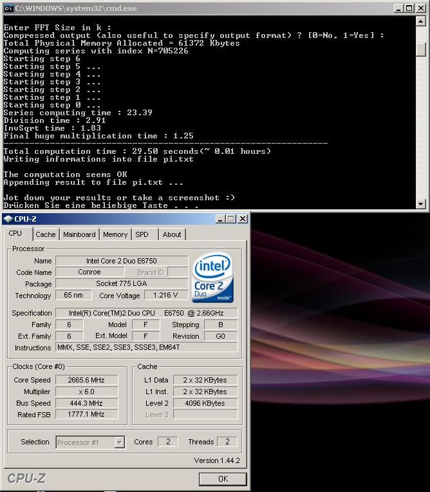This screenshot has width=430, height=492.
Task: Click the Stepping value 'B'
Action: pyautogui.click(x=221, y=325)
